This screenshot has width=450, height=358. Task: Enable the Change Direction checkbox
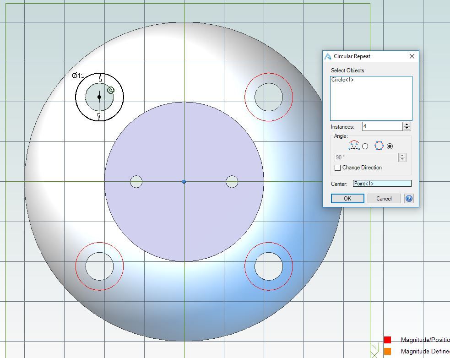(338, 168)
